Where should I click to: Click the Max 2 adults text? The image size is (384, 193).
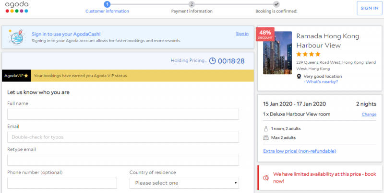coord(283,137)
